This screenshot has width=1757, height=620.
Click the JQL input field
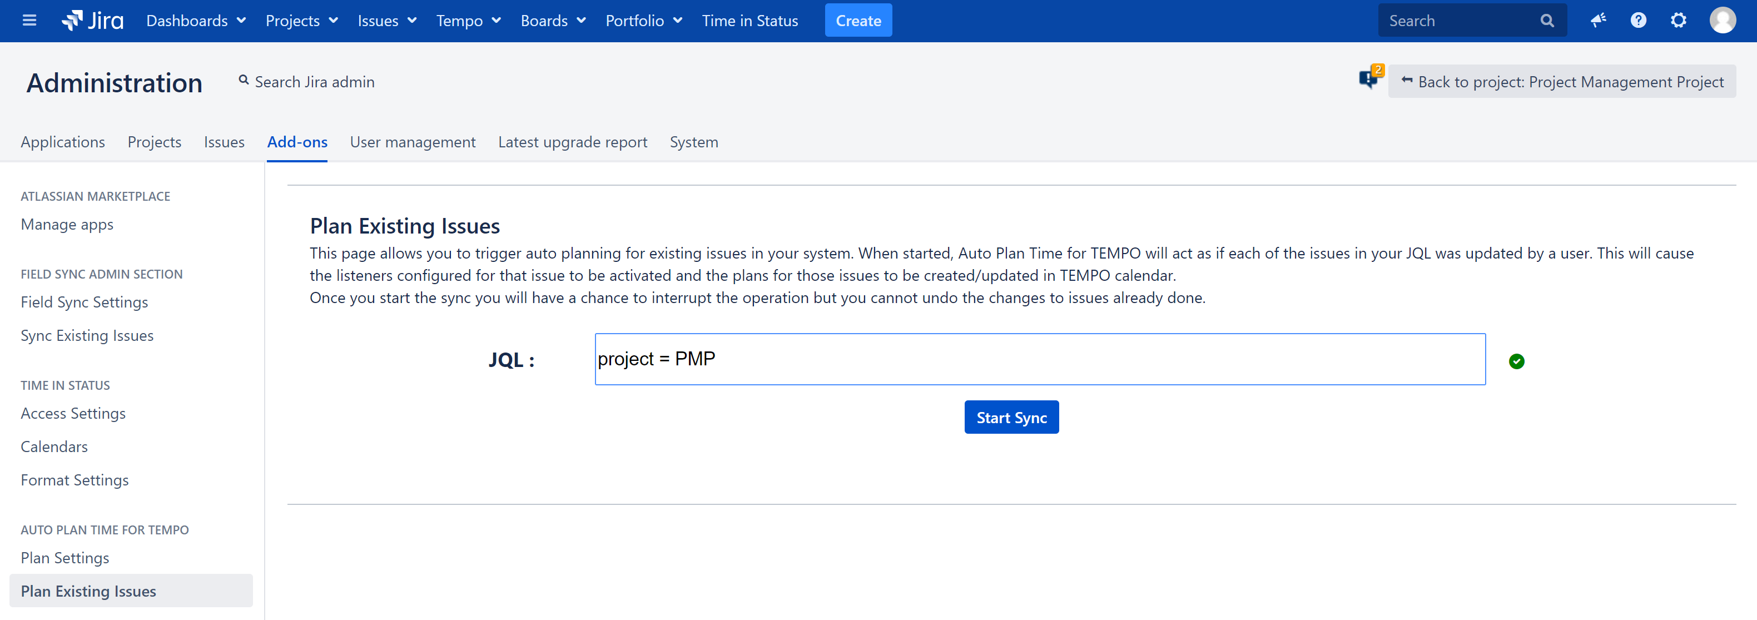[1040, 359]
